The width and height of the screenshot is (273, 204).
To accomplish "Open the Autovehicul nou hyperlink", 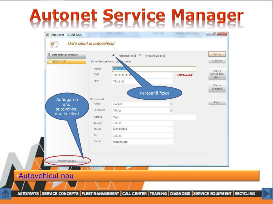I will point(46,176).
